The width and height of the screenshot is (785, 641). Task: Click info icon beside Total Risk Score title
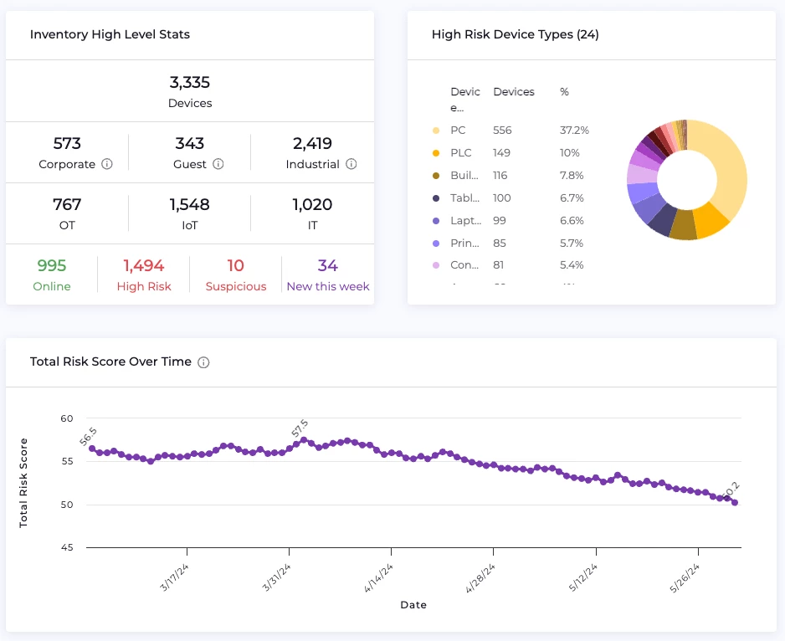pos(203,362)
